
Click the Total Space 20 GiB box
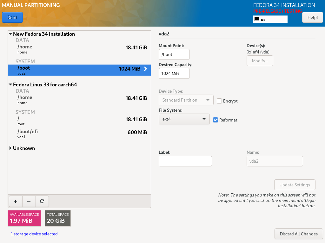58,218
